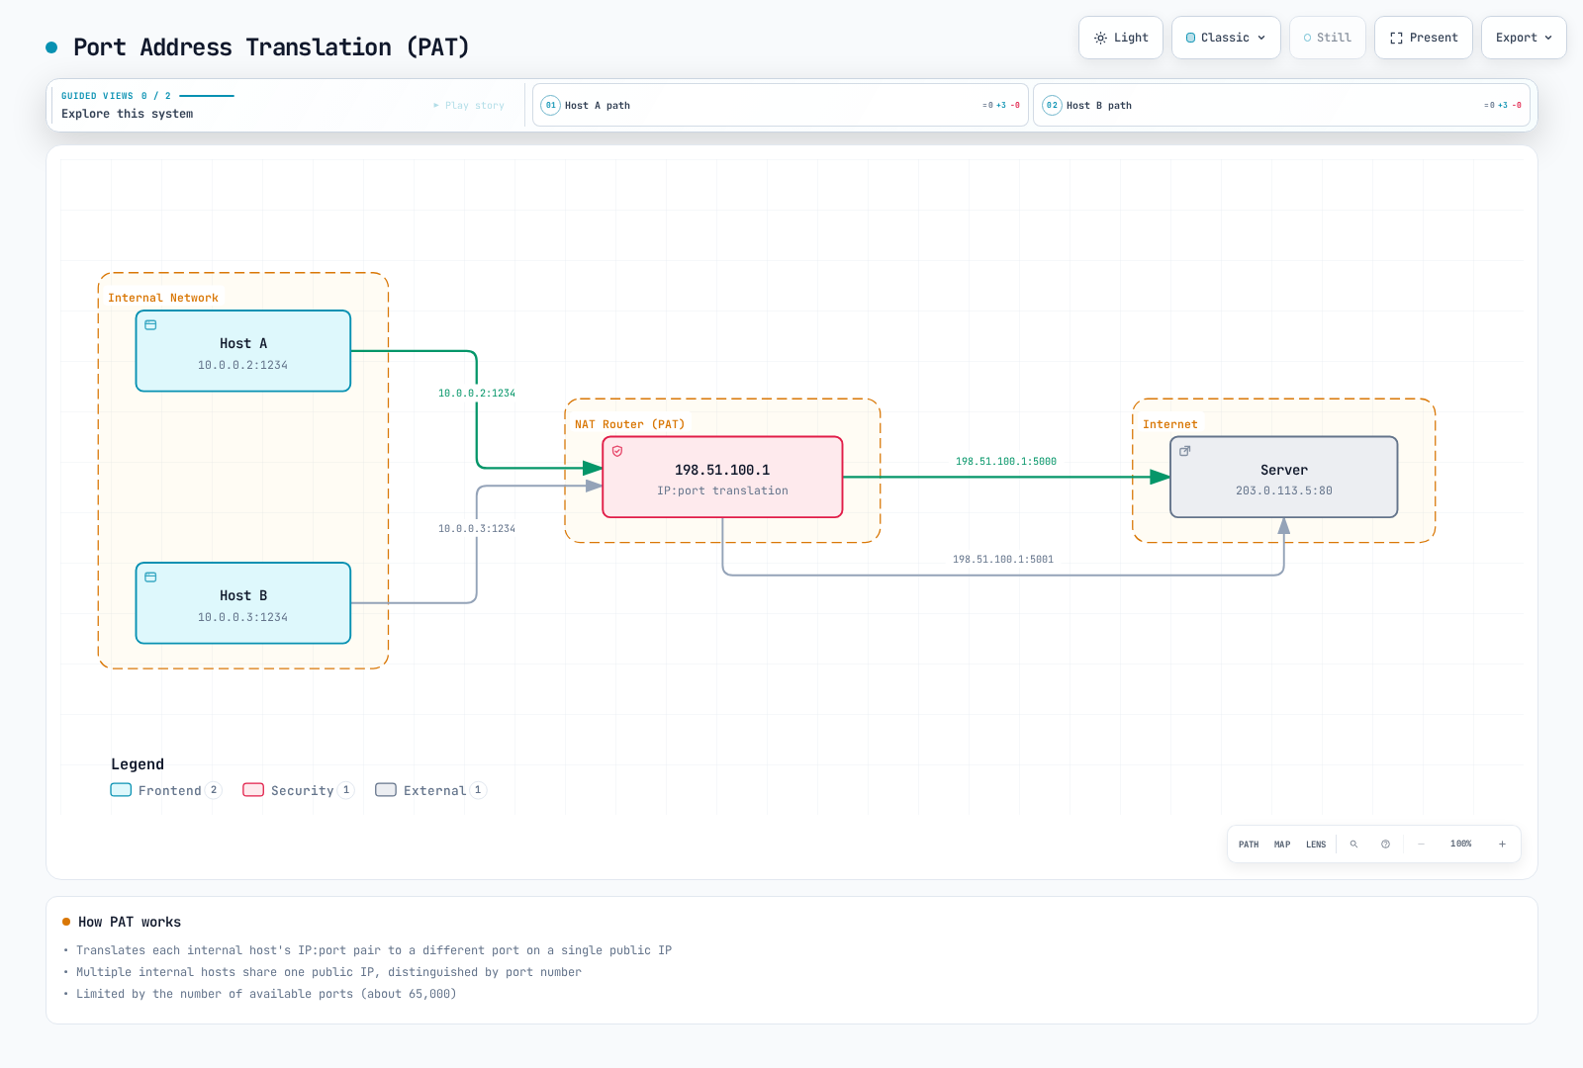The image size is (1583, 1068).
Task: Click the window icon on Host B node
Action: pos(150,578)
